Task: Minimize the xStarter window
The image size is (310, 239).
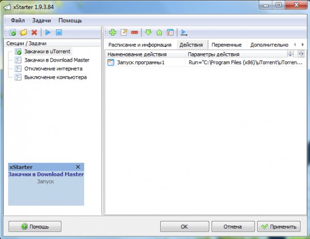Action: click(266, 5)
